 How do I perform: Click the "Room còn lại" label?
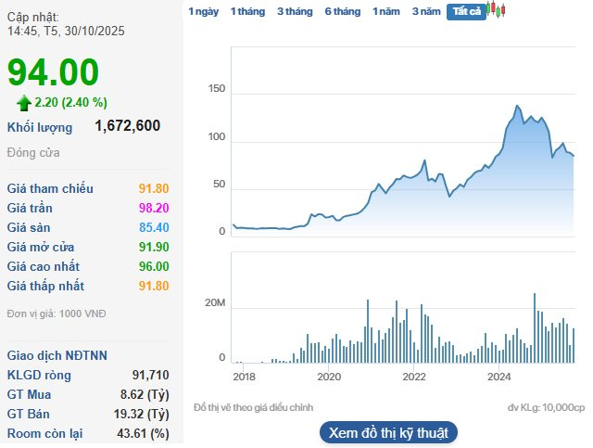pyautogui.click(x=46, y=433)
